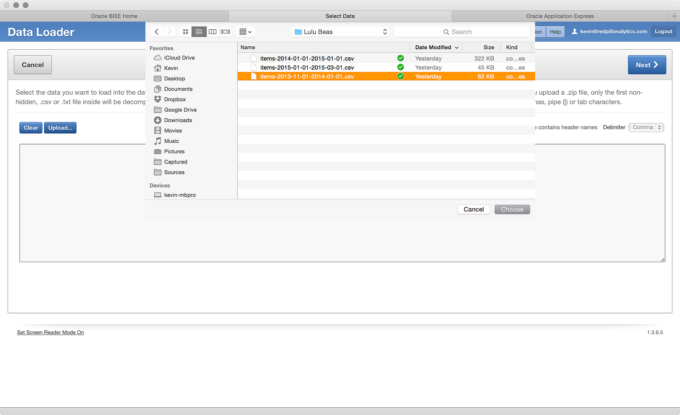Sort files by Date Modified column
This screenshot has width=680, height=415.
(x=436, y=48)
